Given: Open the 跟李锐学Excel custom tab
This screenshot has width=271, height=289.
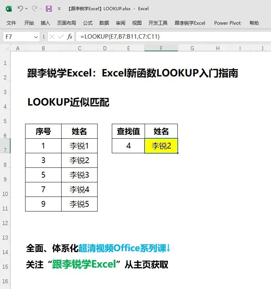Looking at the screenshot, I should pyautogui.click(x=190, y=23).
